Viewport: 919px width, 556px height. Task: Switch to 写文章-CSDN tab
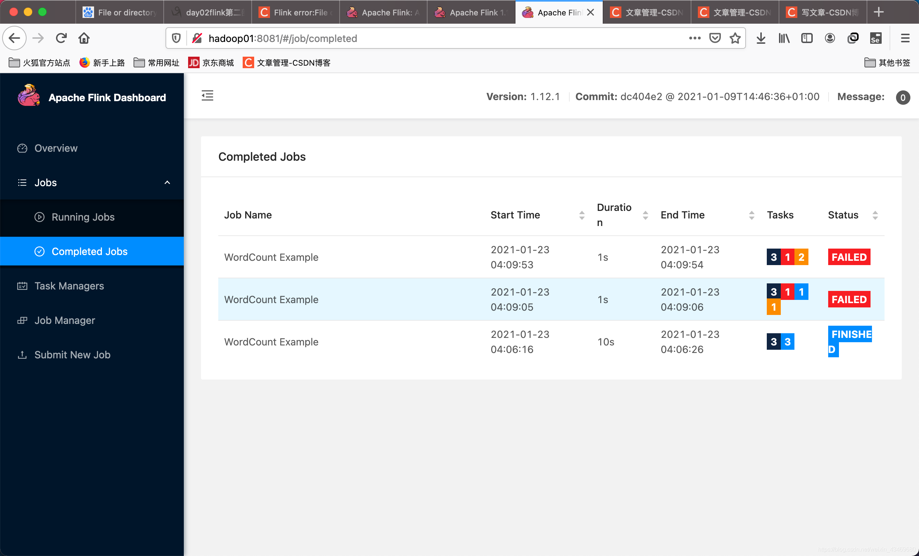(x=823, y=12)
